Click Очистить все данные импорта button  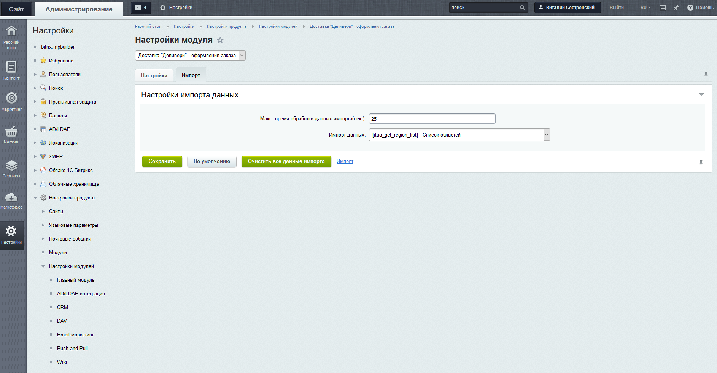tap(286, 161)
